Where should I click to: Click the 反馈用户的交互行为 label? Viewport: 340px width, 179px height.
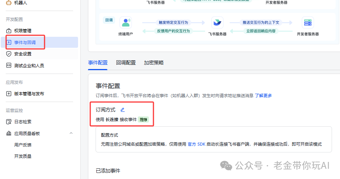[x=173, y=31]
